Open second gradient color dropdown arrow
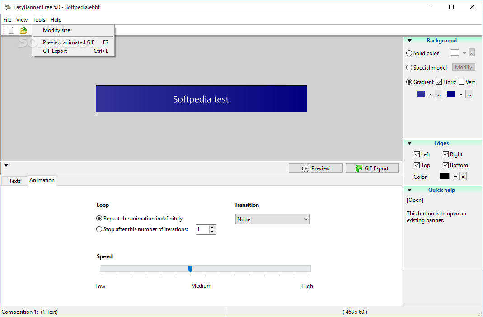Screen dimensions: 483x317 461,94
